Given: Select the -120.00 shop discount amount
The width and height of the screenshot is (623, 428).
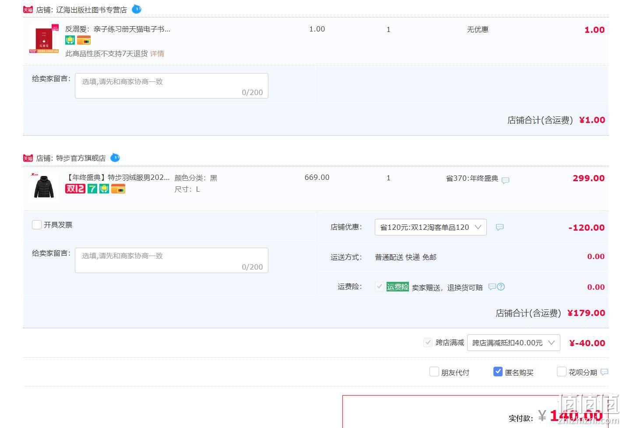Looking at the screenshot, I should (586, 228).
